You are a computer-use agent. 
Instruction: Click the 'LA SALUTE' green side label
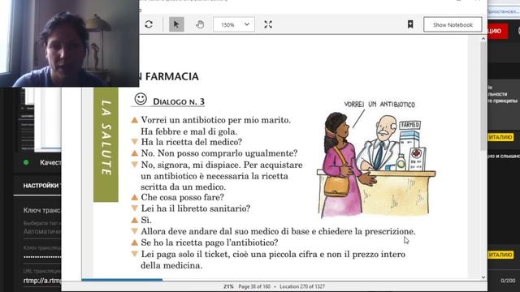point(106,144)
